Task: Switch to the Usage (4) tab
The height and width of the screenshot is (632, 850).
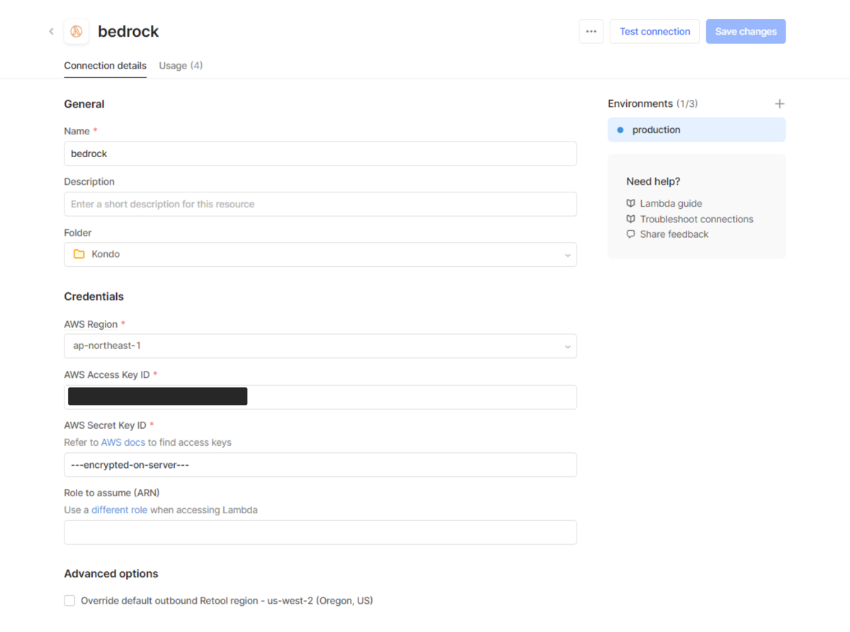Action: pyautogui.click(x=181, y=66)
